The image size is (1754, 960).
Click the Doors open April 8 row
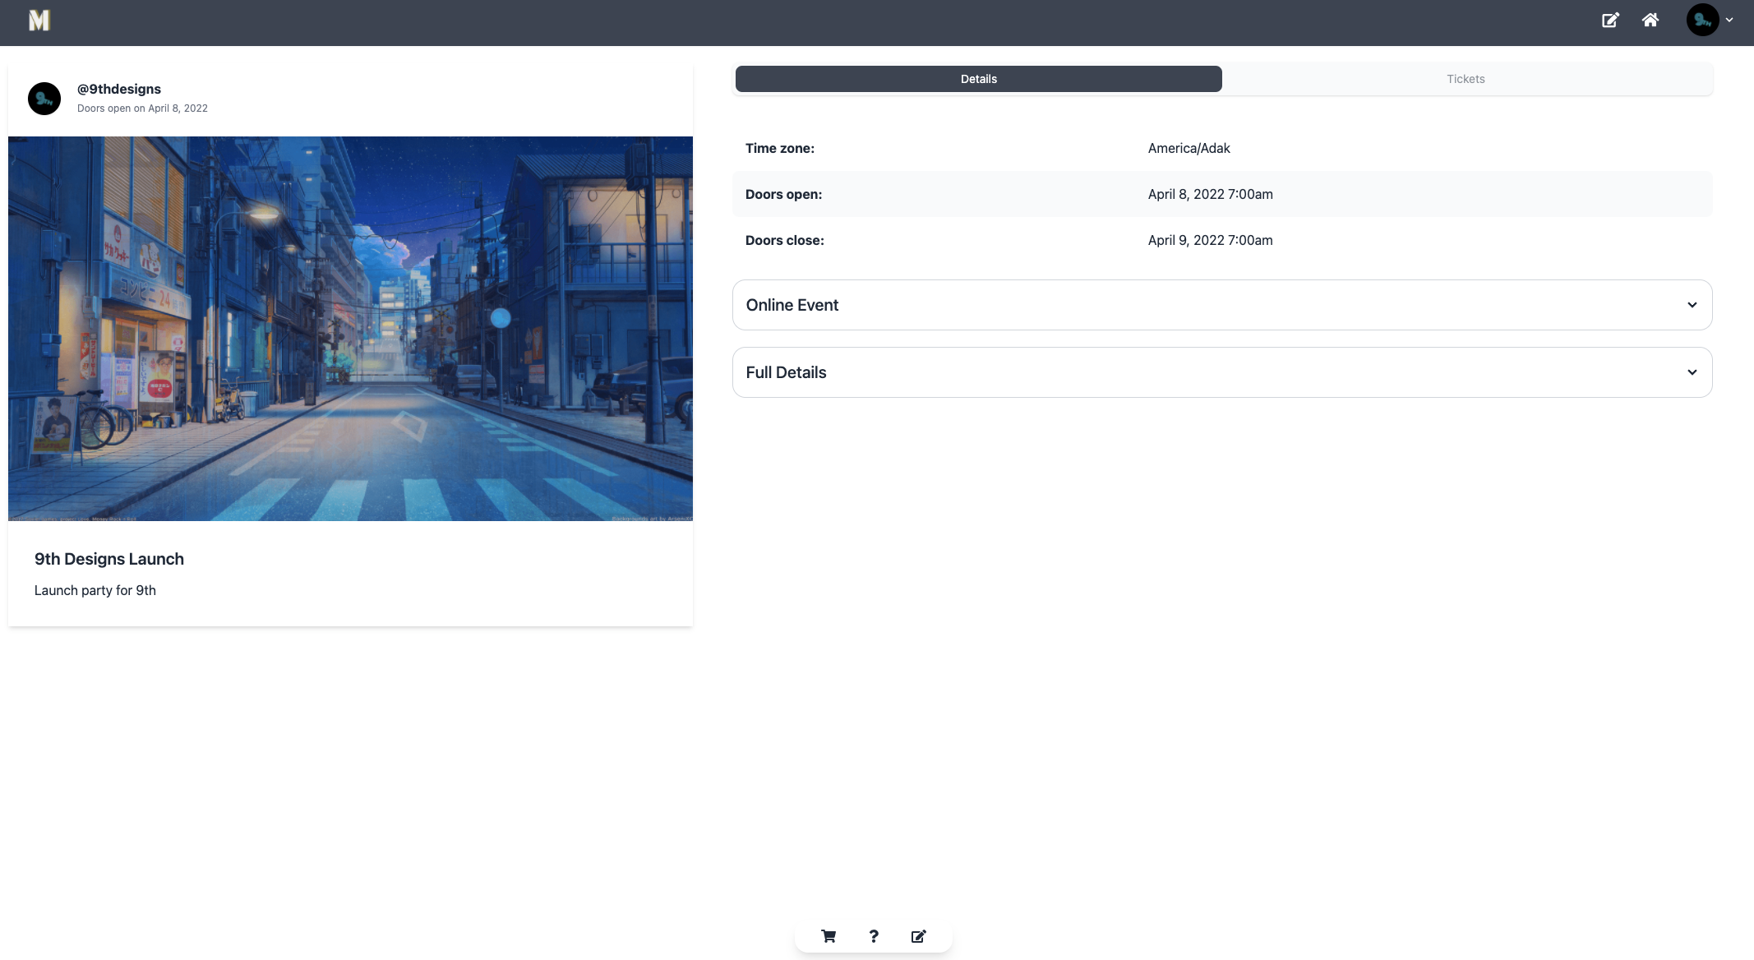point(1210,194)
